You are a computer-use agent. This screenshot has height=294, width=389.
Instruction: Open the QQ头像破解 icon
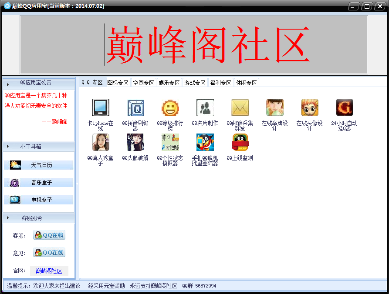click(x=135, y=142)
